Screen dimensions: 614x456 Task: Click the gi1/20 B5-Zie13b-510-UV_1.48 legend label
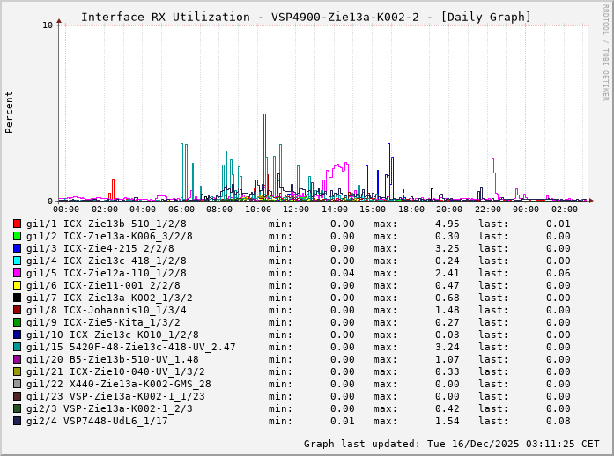pyautogui.click(x=112, y=359)
